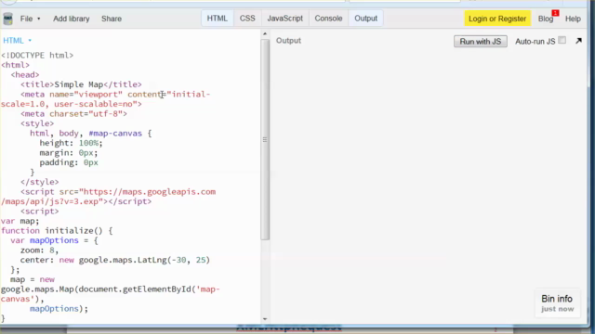
Task: Click the JS Bin logo icon
Action: (7, 19)
